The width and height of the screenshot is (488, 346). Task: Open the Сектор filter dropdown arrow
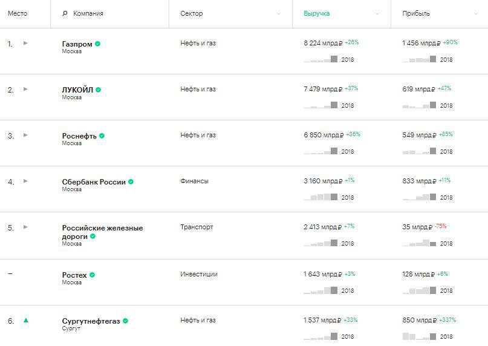[x=279, y=13]
